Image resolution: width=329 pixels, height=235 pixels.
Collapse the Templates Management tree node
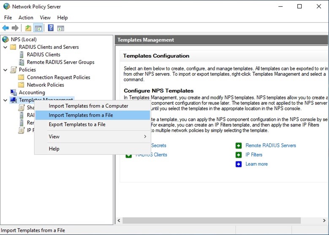tap(5, 100)
